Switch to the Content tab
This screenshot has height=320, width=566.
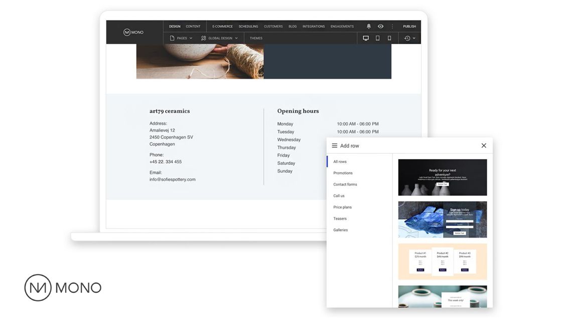click(193, 27)
